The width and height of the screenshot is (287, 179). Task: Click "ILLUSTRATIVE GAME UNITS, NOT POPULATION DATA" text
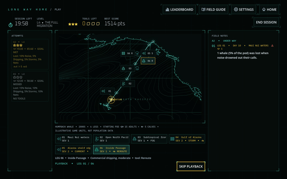pyautogui.click(x=84, y=131)
